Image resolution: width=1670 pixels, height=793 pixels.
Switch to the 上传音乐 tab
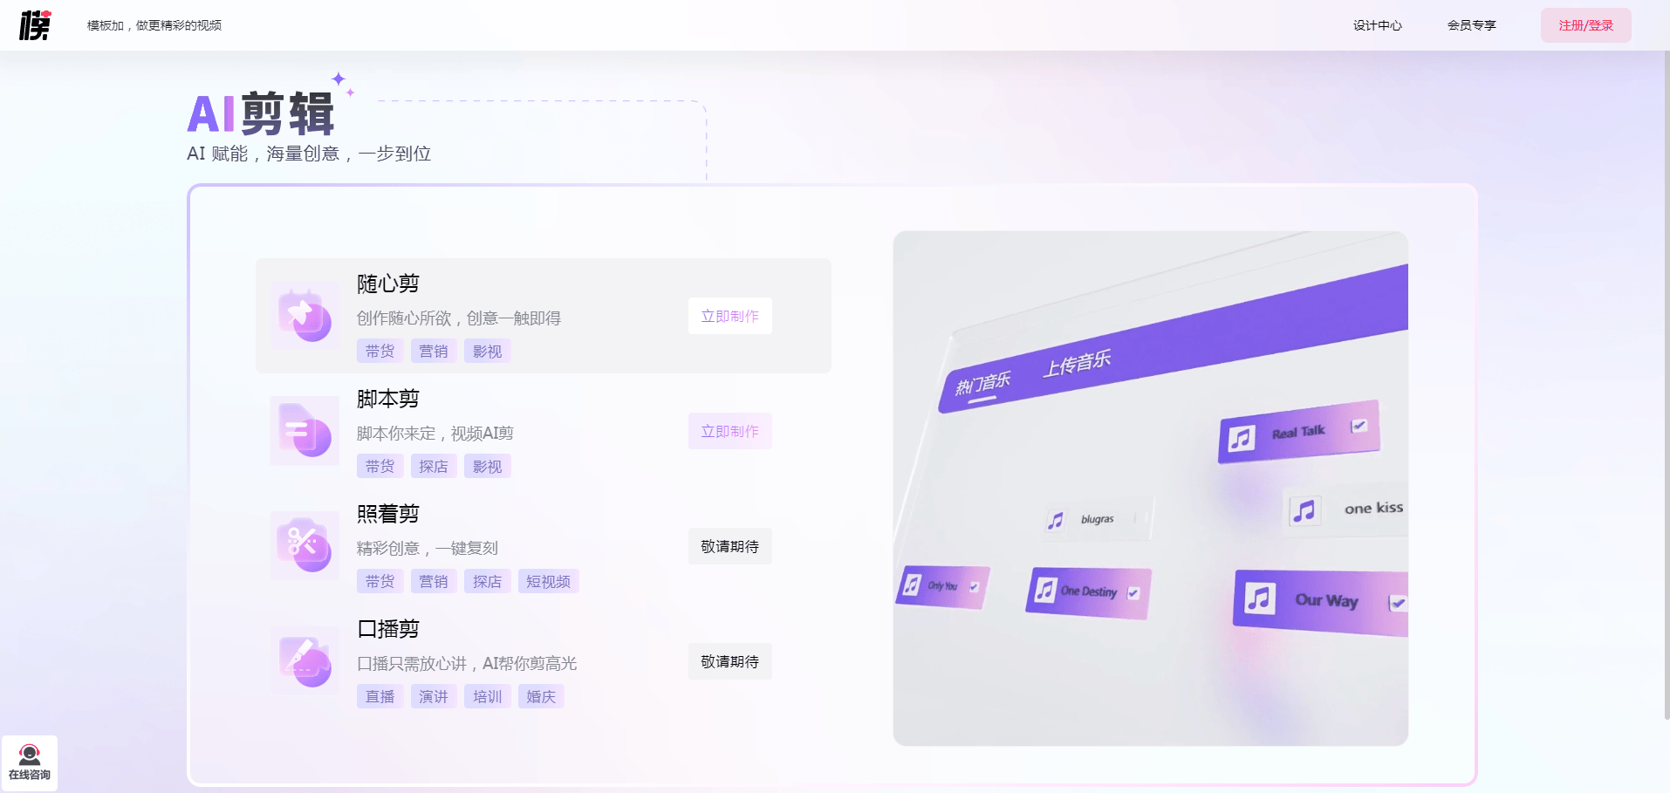click(x=1077, y=363)
